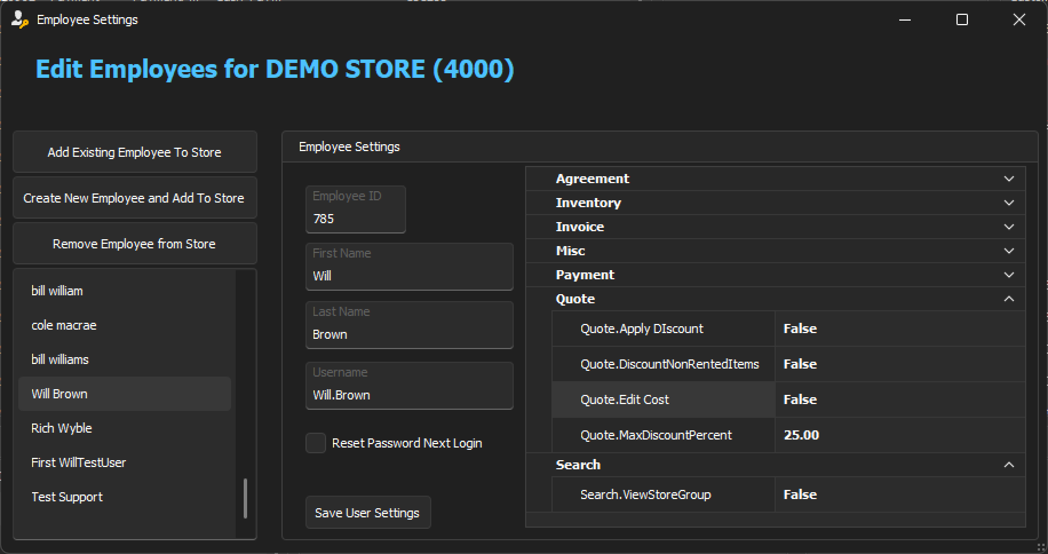Expand the Inventory settings section
The width and height of the screenshot is (1048, 554).
(1009, 203)
